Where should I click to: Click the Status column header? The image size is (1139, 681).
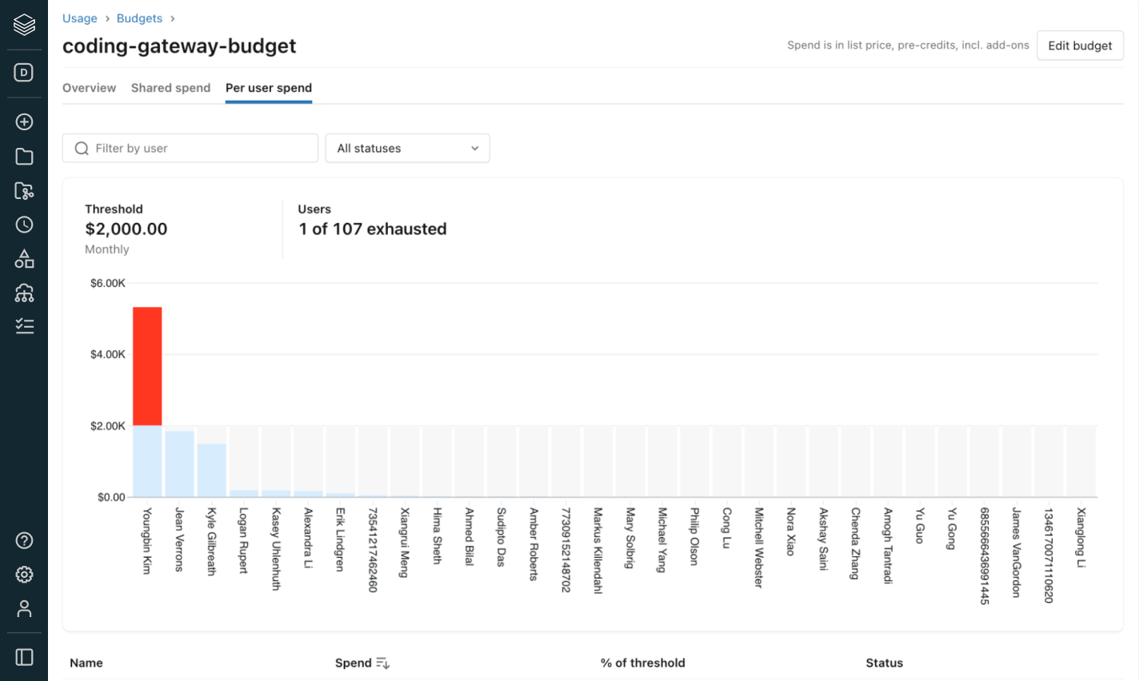885,663
